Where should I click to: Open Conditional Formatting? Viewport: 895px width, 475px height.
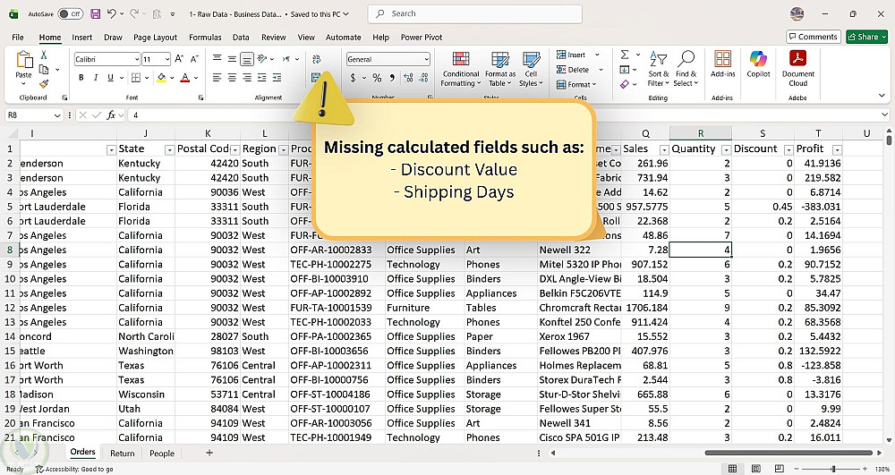[461, 69]
